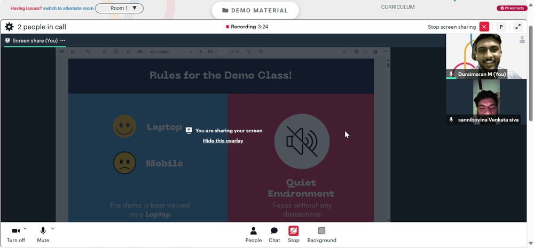The width and height of the screenshot is (534, 248).
Task: Open the call settings gear icon
Action: click(9, 27)
